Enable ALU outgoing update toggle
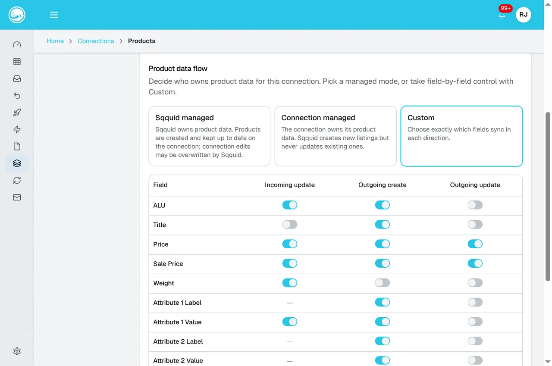Image resolution: width=552 pixels, height=366 pixels. [475, 205]
